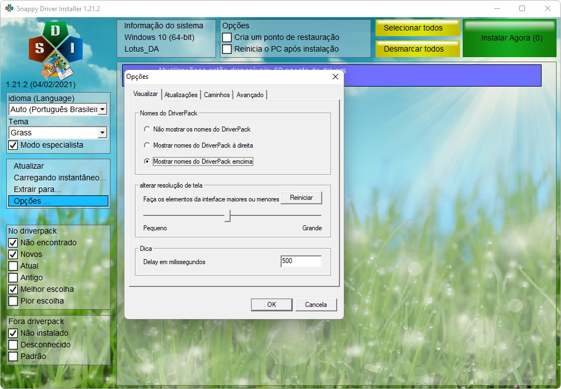Click the Reiniciar scaling button
The width and height of the screenshot is (561, 389).
tap(301, 198)
